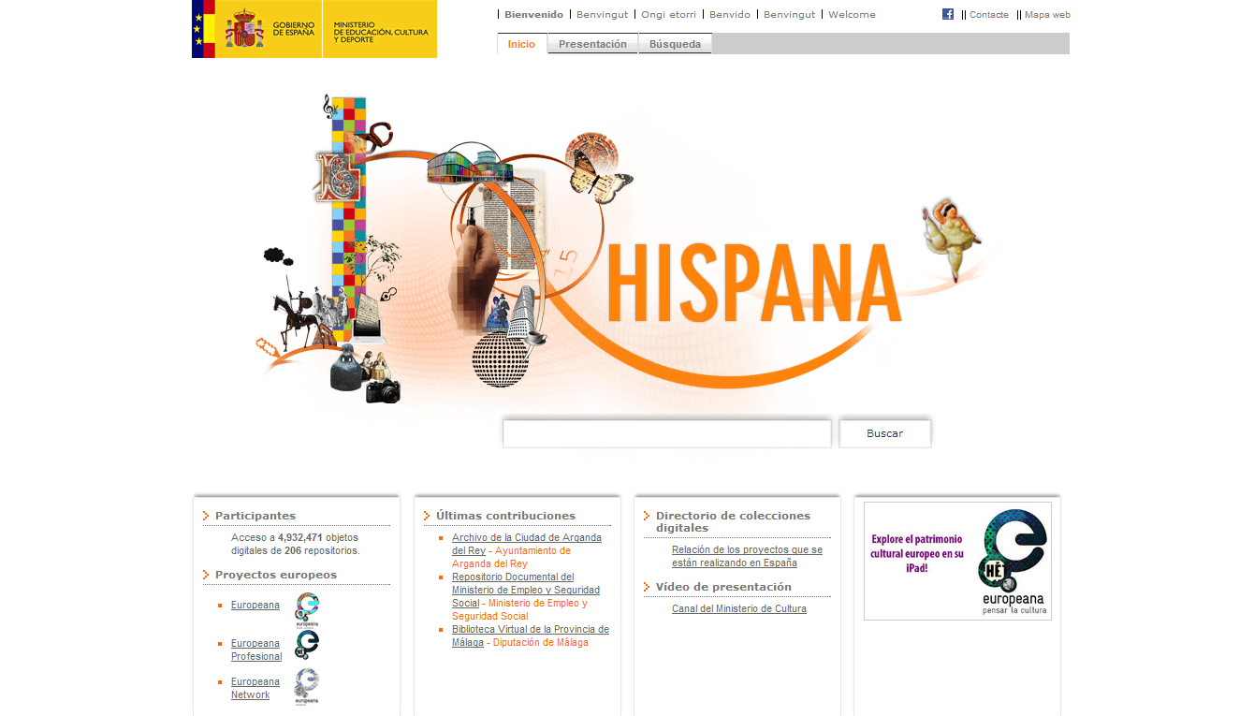The height and width of the screenshot is (716, 1254).
Task: Select Bienvenido language option
Action: coord(533,15)
